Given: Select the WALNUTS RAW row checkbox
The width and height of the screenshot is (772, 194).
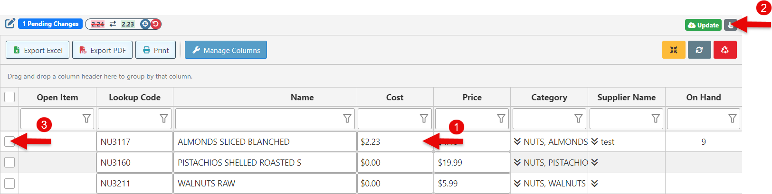Looking at the screenshot, I should pyautogui.click(x=10, y=183).
